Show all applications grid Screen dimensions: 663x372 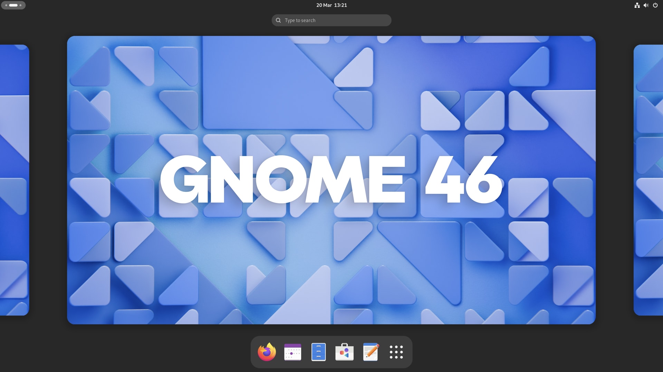click(396, 352)
